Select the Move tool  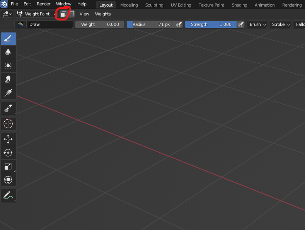(x=9, y=139)
